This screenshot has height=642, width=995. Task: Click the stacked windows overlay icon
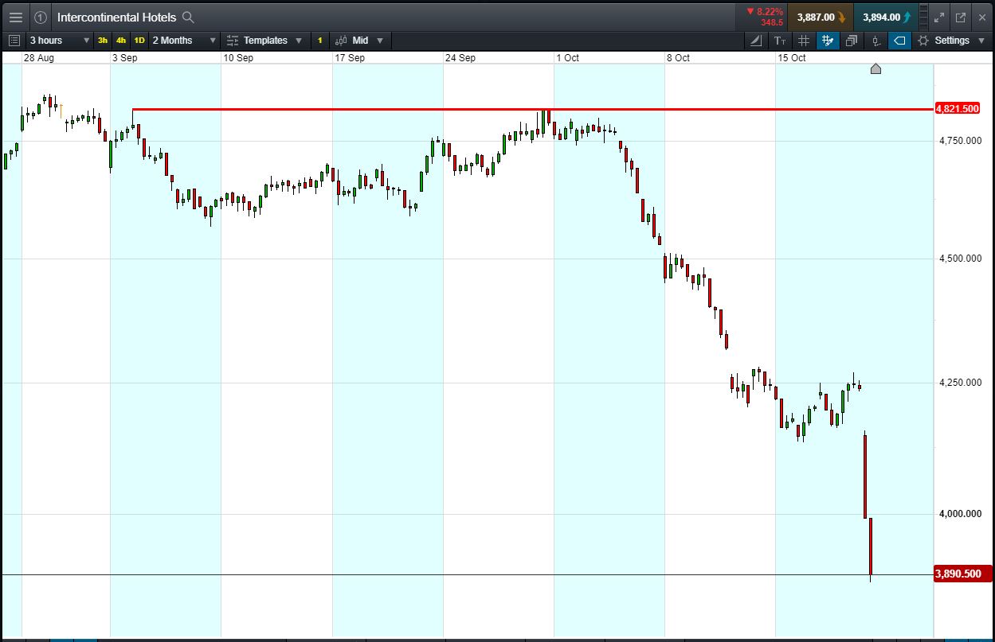852,40
